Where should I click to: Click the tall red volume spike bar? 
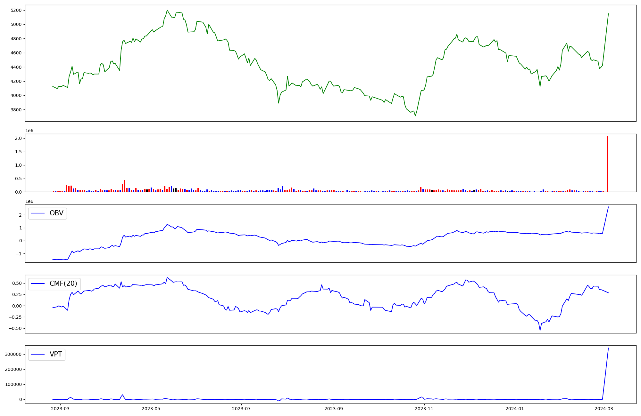(x=607, y=164)
